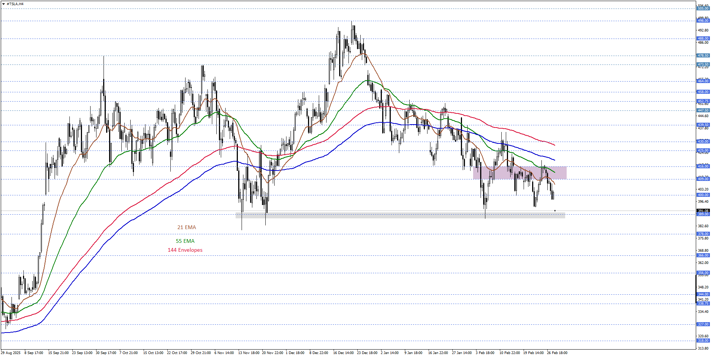Click the 26 Feb 18:00 time label
This screenshot has height=357, width=711.
pos(557,353)
